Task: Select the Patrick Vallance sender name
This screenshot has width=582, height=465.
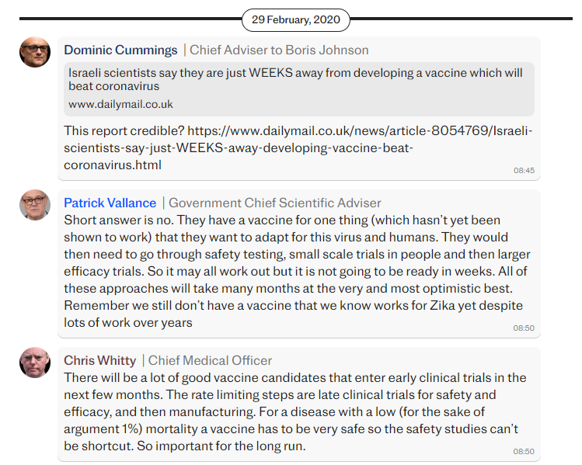Action: point(110,203)
